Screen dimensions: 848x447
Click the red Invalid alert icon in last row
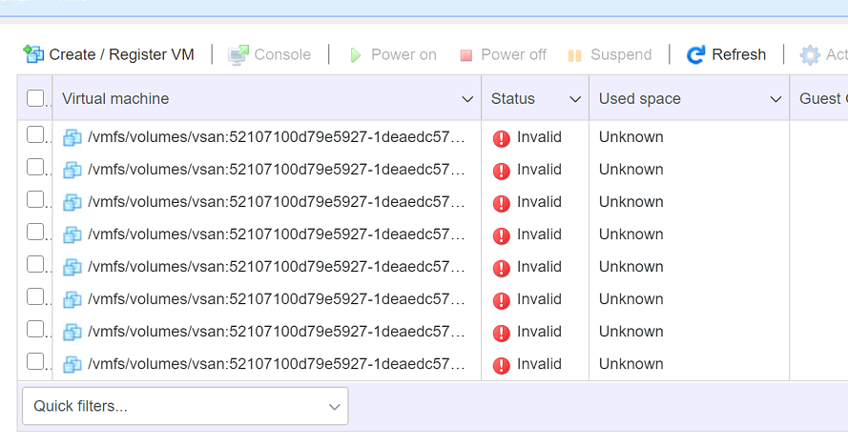[x=502, y=365]
